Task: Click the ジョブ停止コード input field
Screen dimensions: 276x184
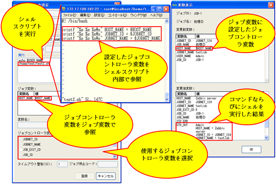Action: pyautogui.click(x=107, y=164)
